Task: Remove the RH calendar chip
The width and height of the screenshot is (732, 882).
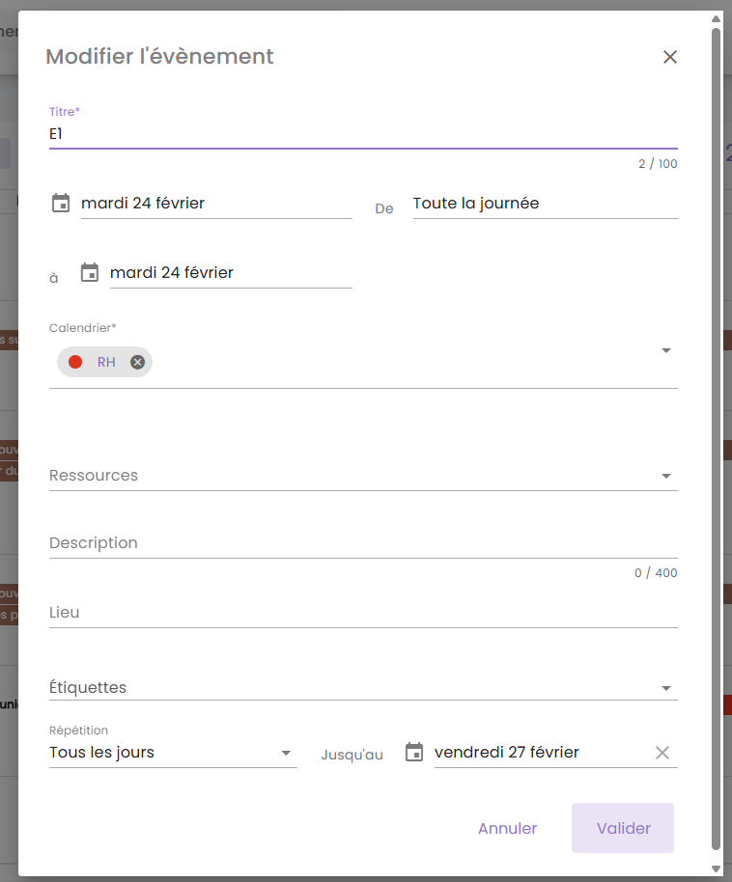Action: pyautogui.click(x=137, y=362)
